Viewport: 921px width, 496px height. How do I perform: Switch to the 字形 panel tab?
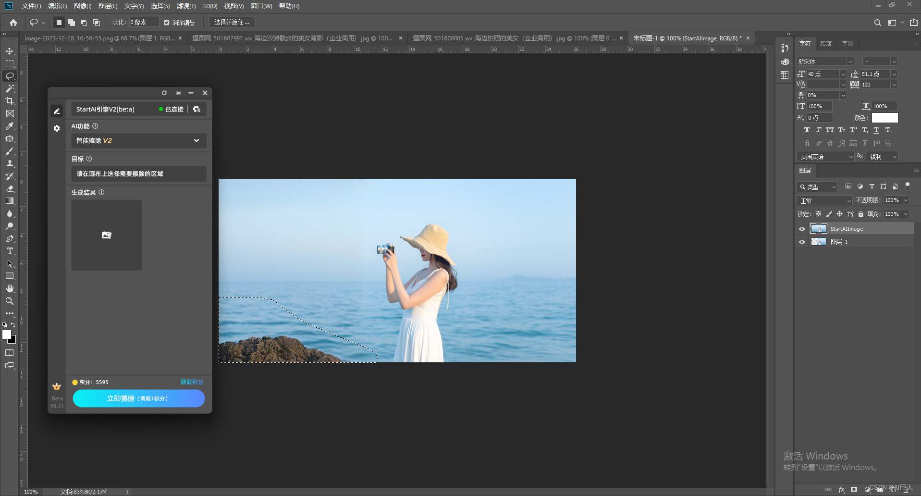pos(847,43)
